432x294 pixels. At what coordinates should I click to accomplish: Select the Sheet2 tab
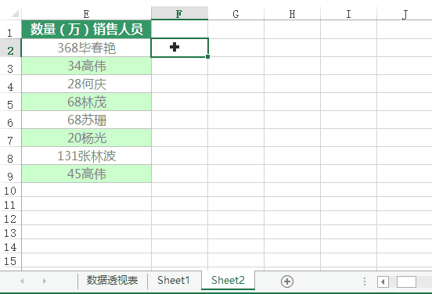point(228,280)
